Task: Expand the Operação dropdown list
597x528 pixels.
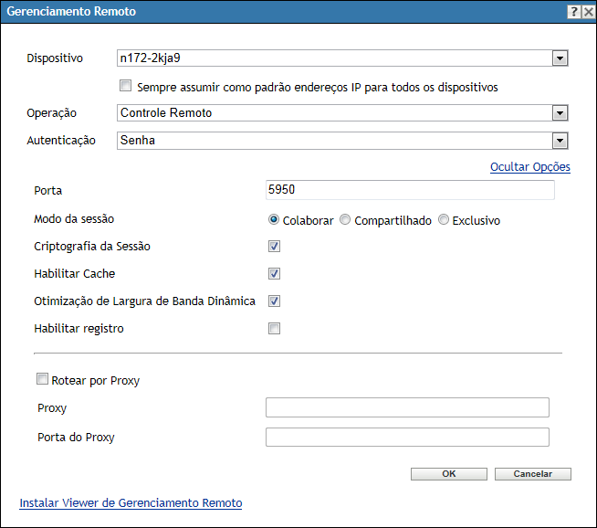Action: click(560, 113)
